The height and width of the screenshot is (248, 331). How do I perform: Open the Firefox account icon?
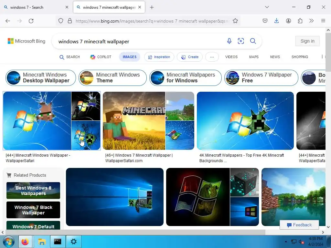click(288, 21)
